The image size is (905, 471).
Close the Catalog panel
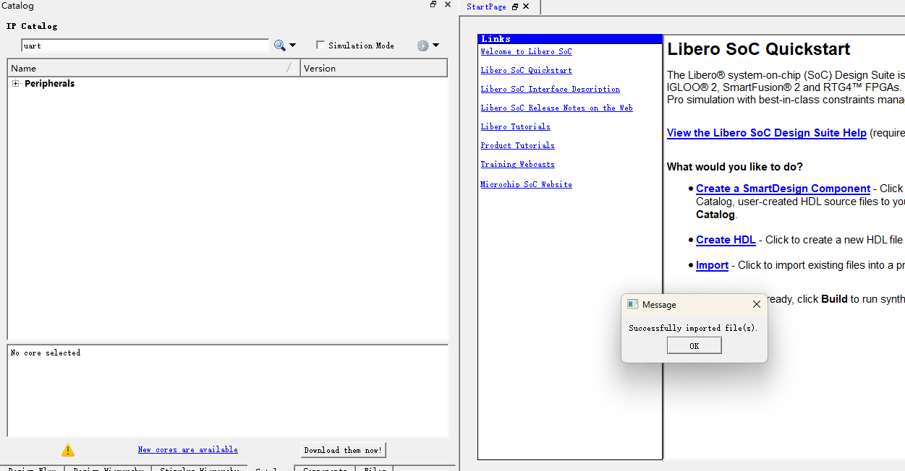click(x=448, y=4)
